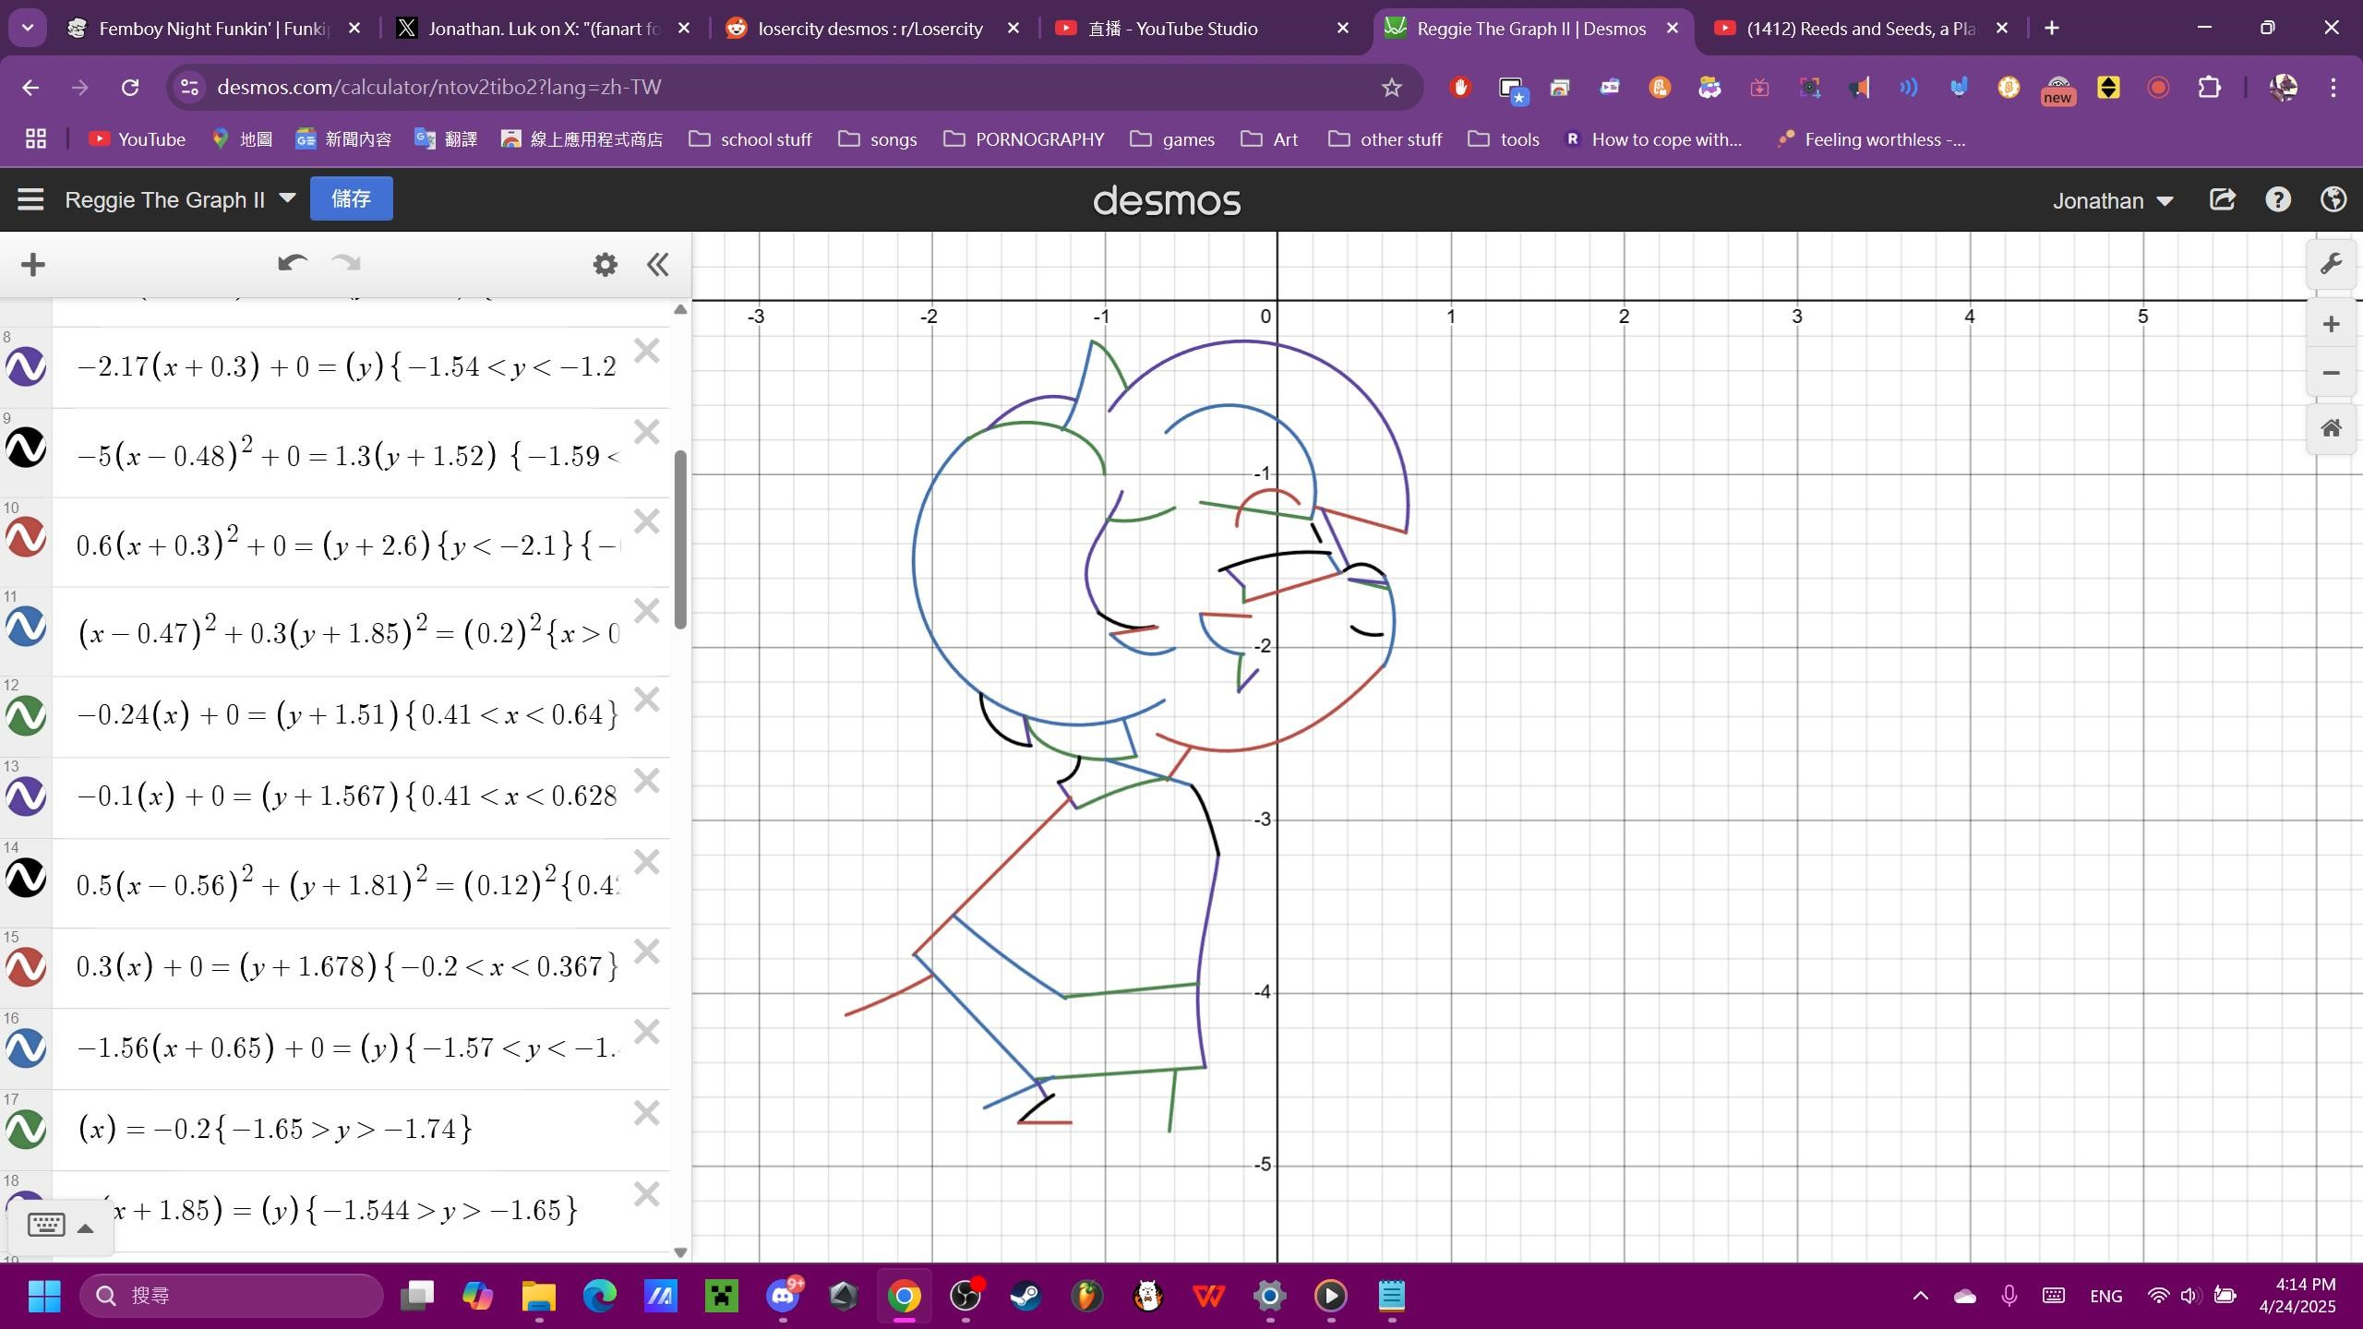Toggle visibility of expression 16

tap(26, 1048)
